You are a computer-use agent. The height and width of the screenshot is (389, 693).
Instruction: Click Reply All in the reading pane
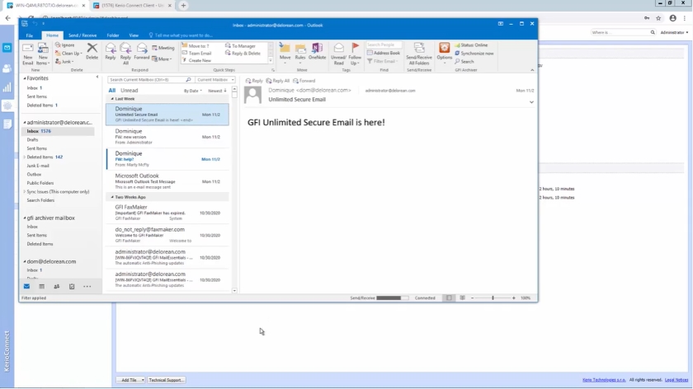tap(277, 81)
